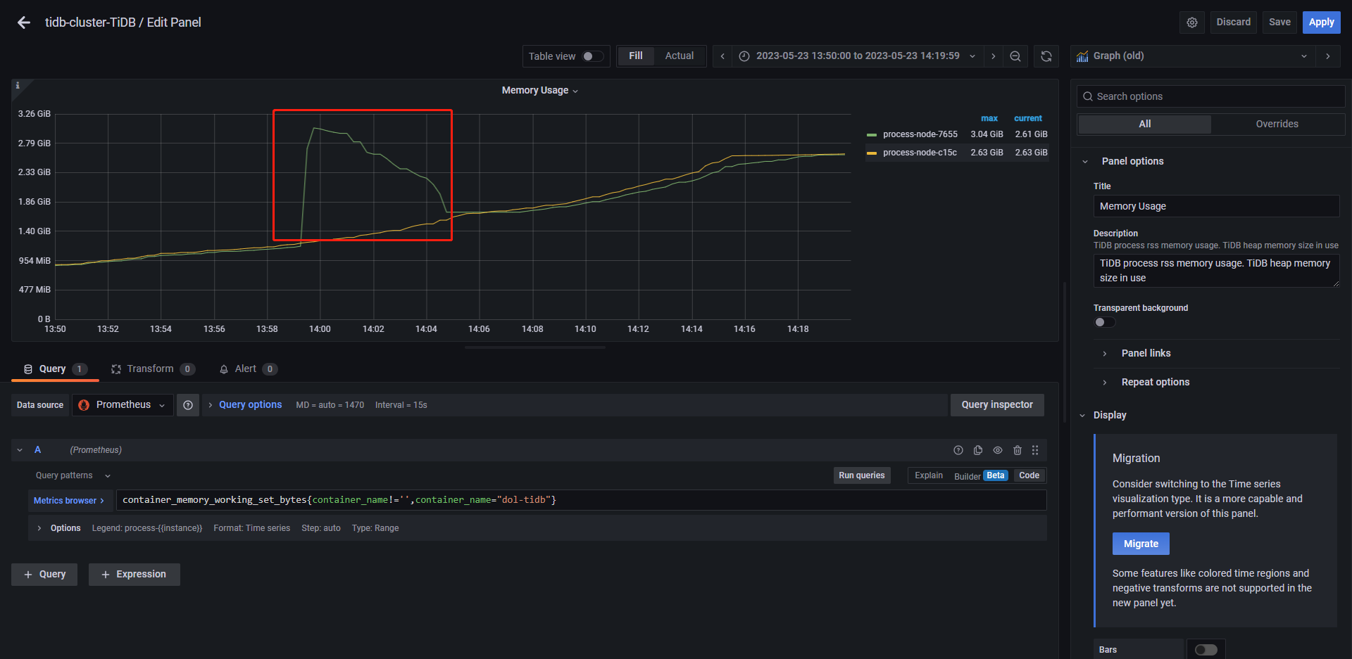Delete query A using the trash icon
The width and height of the screenshot is (1352, 659).
(1017, 450)
